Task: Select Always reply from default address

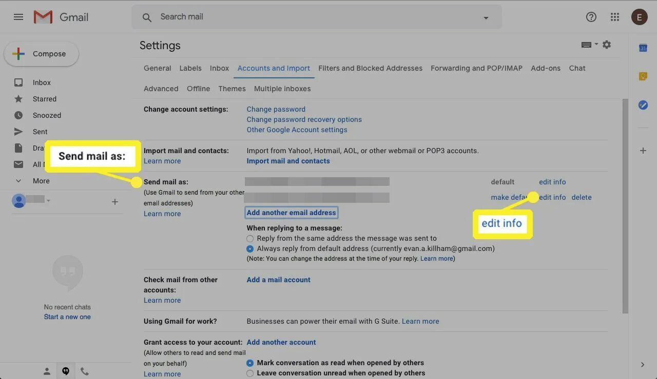Action: 250,248
